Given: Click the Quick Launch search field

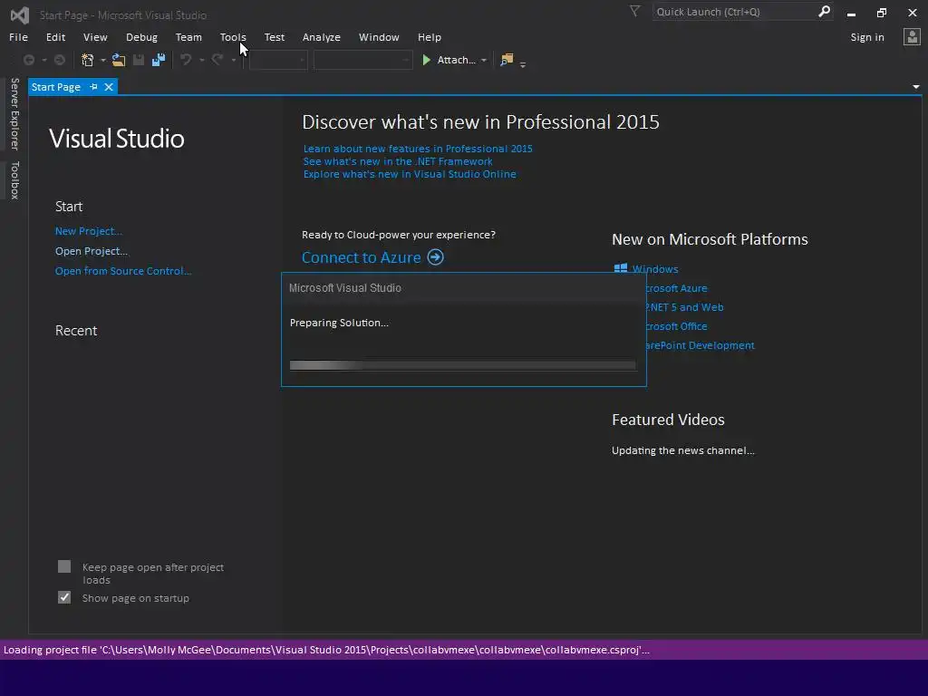Looking at the screenshot, I should pos(734,12).
